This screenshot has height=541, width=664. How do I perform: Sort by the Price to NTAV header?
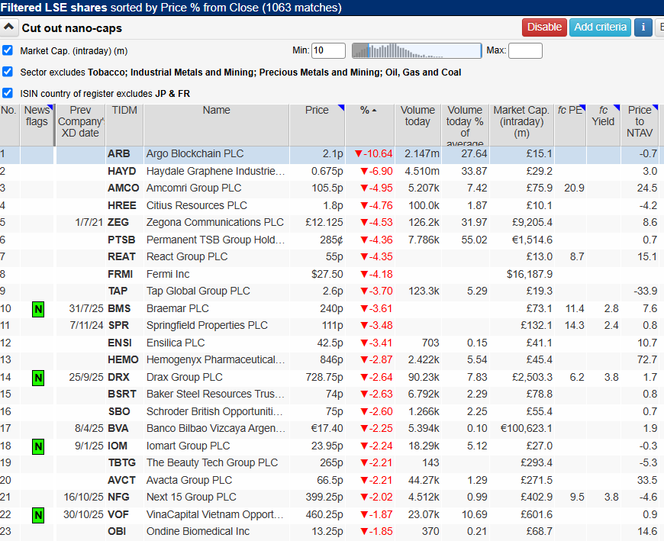(640, 125)
